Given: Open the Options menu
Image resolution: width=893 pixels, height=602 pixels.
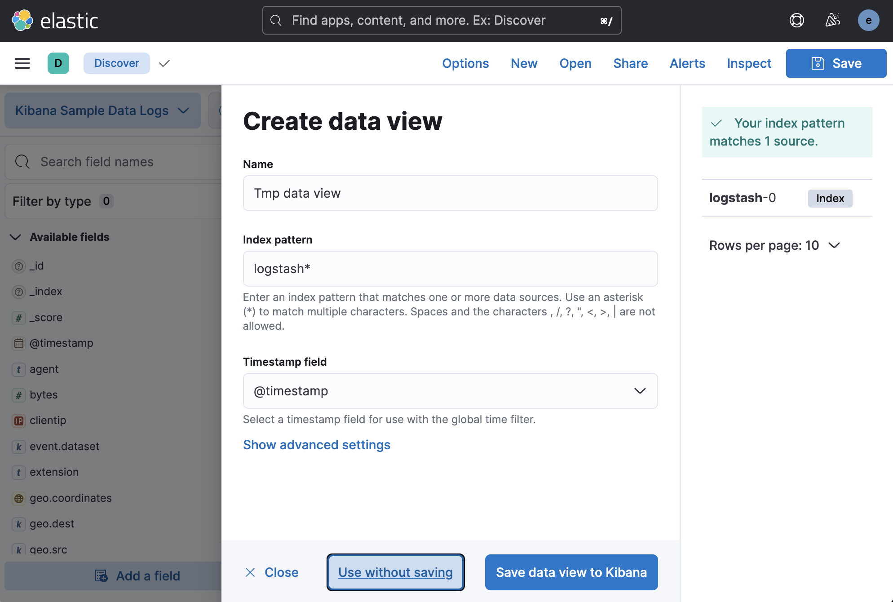Looking at the screenshot, I should point(465,63).
